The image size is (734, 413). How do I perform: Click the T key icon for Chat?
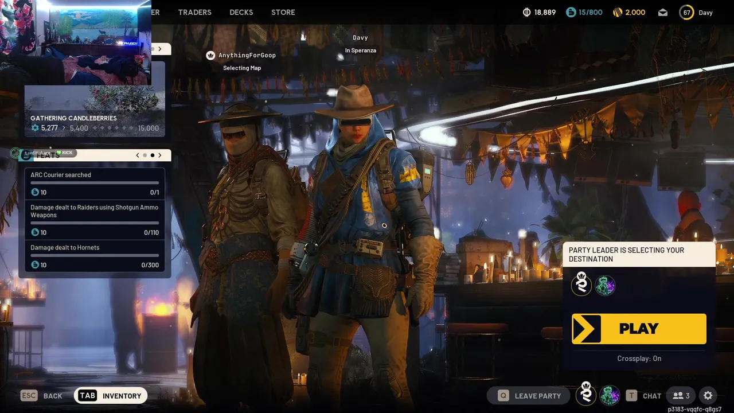coord(631,395)
